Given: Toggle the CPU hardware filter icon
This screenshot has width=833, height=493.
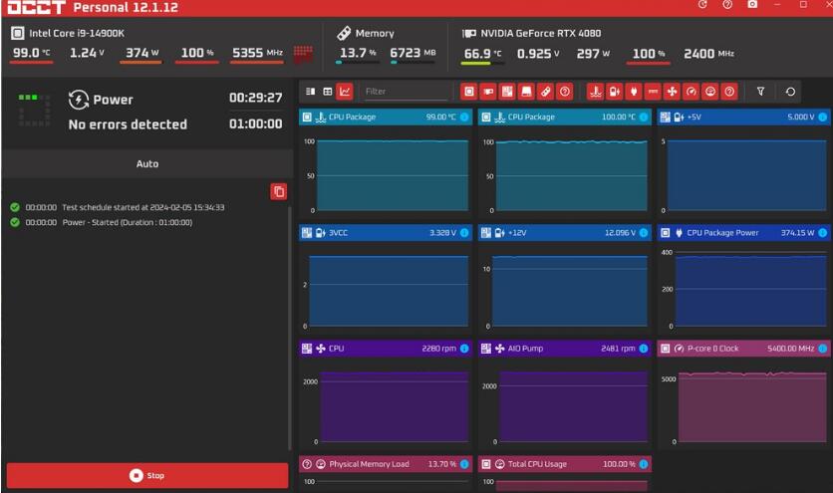Looking at the screenshot, I should [469, 92].
